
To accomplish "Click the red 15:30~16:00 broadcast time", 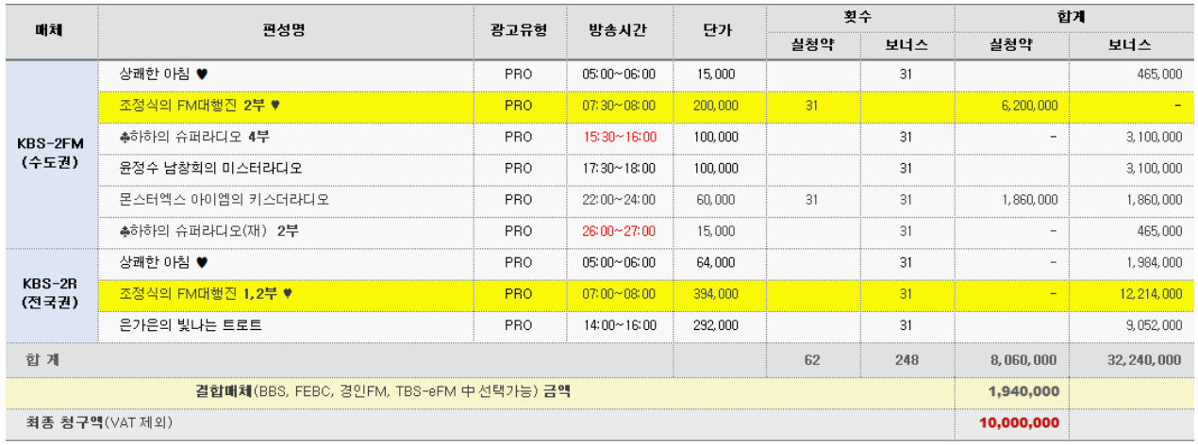I will click(x=619, y=137).
